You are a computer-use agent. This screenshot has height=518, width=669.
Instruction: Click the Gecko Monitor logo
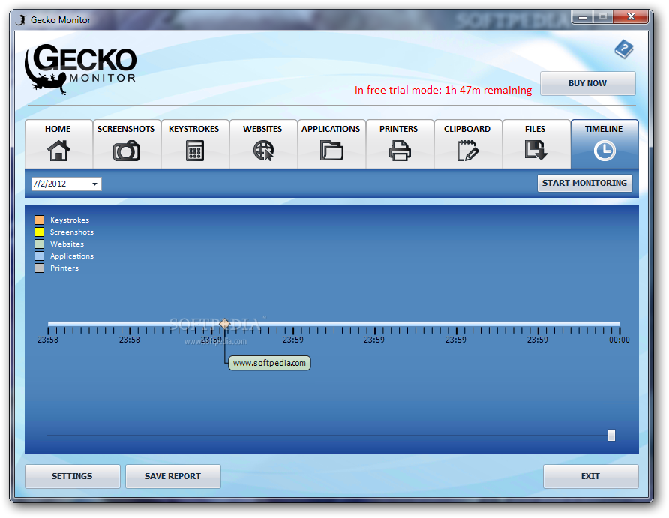80,69
